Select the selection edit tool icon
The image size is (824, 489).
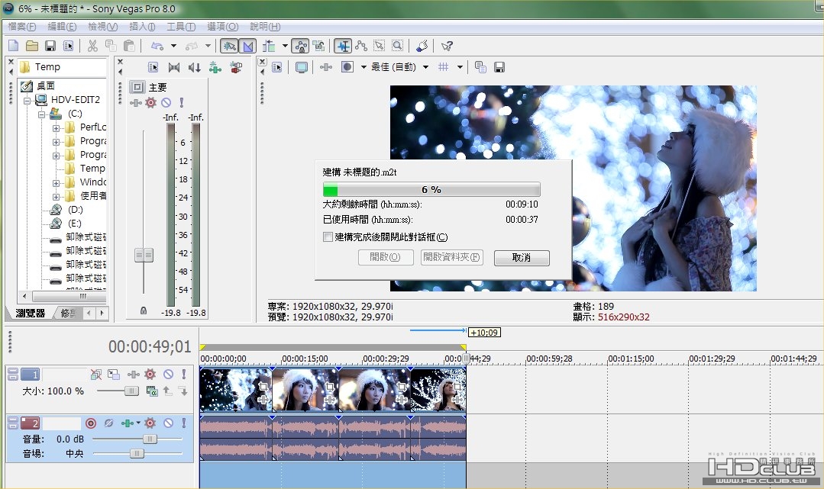pyautogui.click(x=379, y=47)
